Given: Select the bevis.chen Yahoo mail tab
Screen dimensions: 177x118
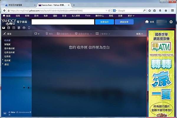Looking at the screenshot, I should point(54,5).
